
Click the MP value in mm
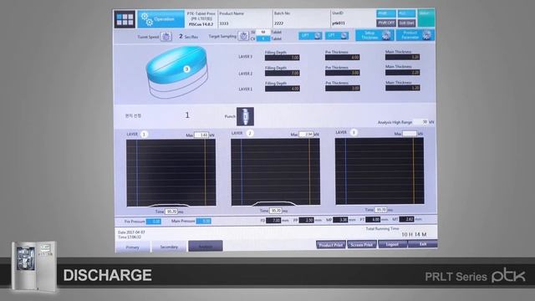click(x=340, y=220)
